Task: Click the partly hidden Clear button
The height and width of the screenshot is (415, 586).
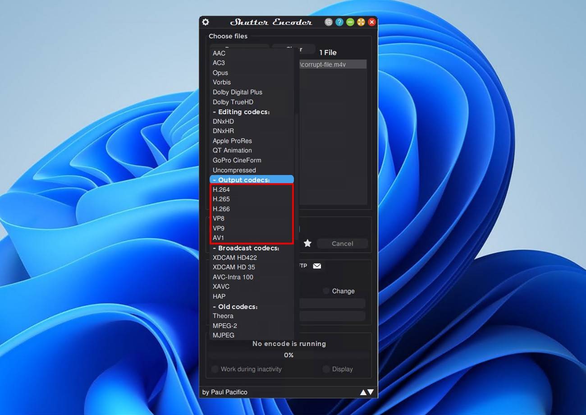Action: coord(294,49)
